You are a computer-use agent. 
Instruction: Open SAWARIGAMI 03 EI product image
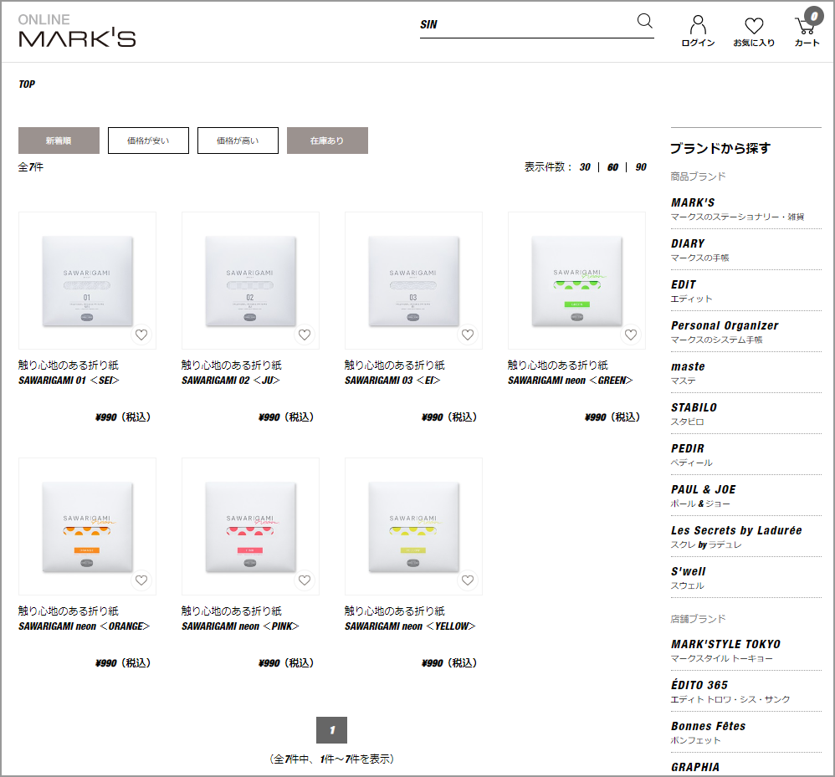414,280
